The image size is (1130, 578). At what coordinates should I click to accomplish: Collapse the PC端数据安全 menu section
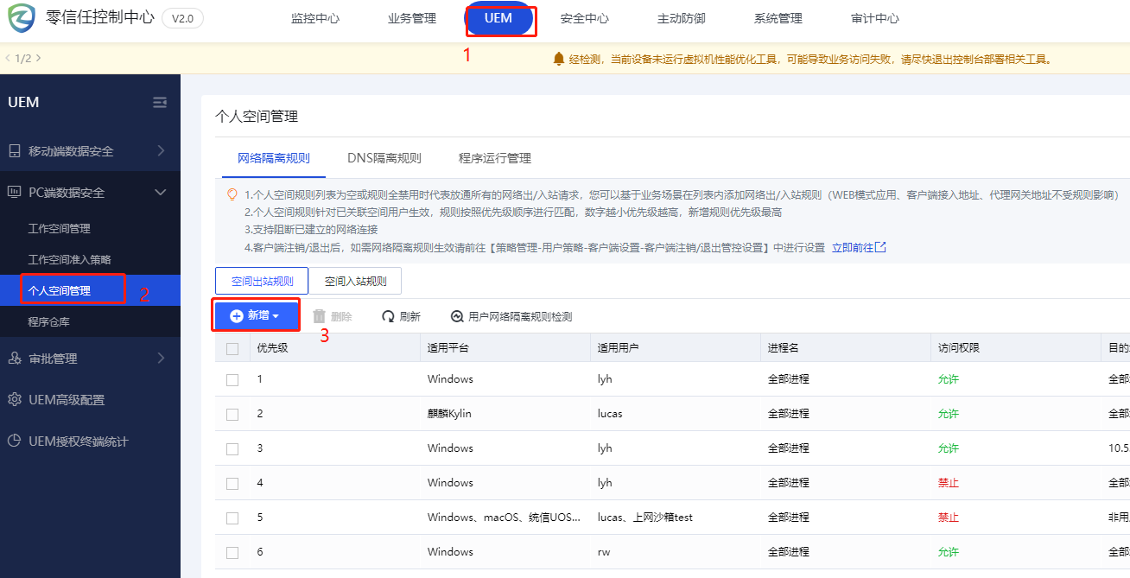coord(160,193)
